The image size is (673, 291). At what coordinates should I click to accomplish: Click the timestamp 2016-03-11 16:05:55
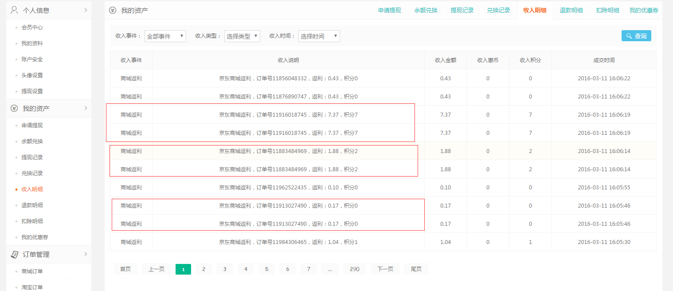point(604,187)
